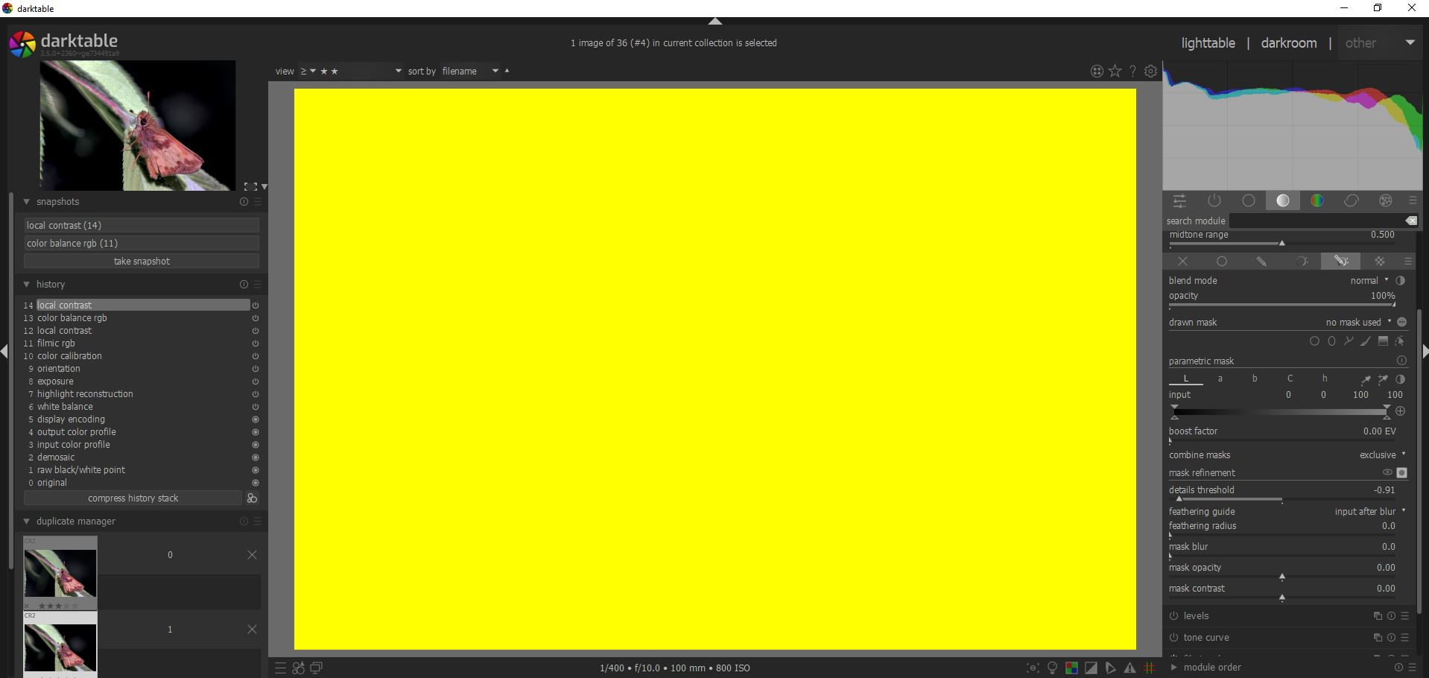
Task: Open the base modules group tab
Action: click(1249, 201)
